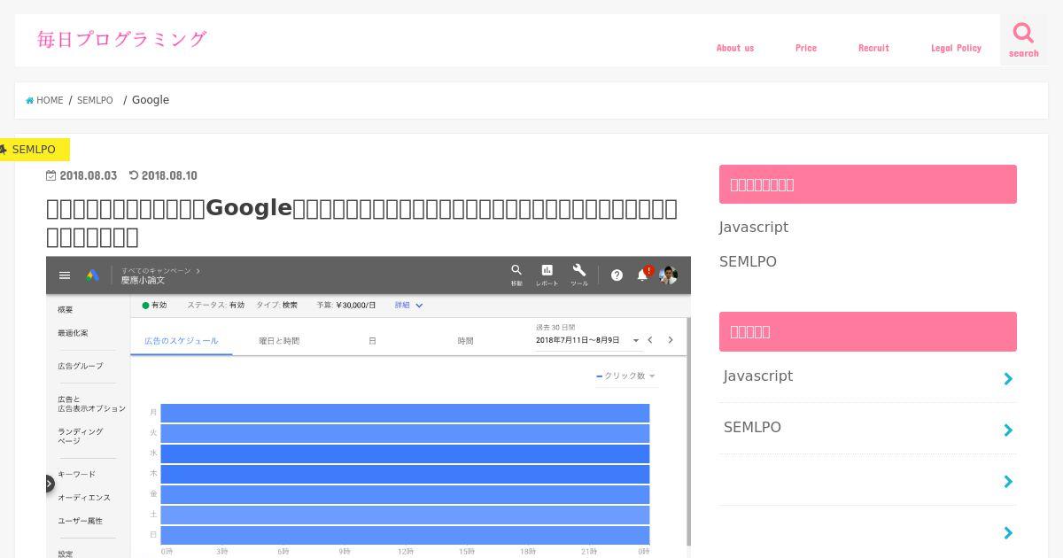Click オーディエンス in Ads sidebar
The image size is (1063, 558).
(84, 498)
